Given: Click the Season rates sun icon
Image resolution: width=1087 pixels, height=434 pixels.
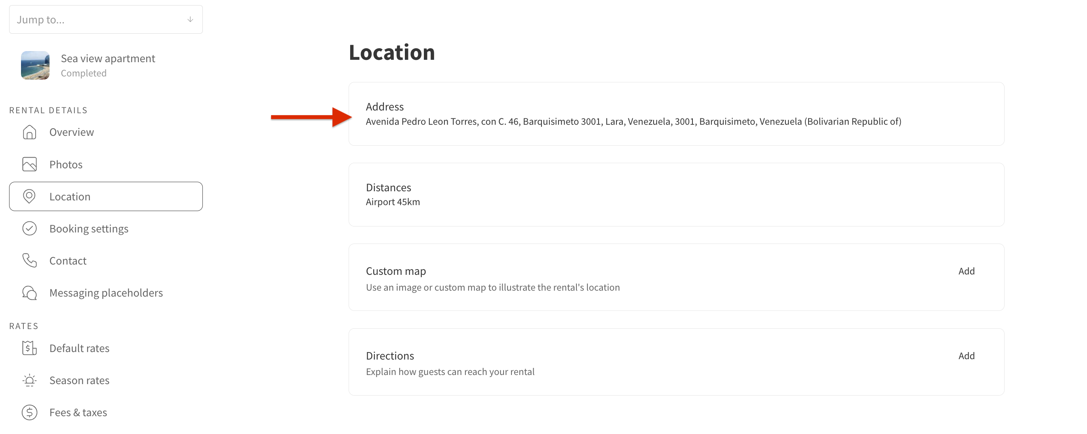Looking at the screenshot, I should coord(29,381).
